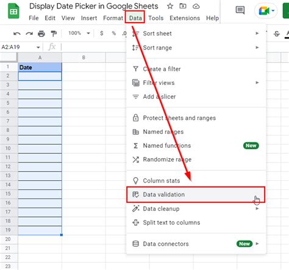The width and height of the screenshot is (289, 270).
Task: Format as percent icon
Action: tap(114, 33)
